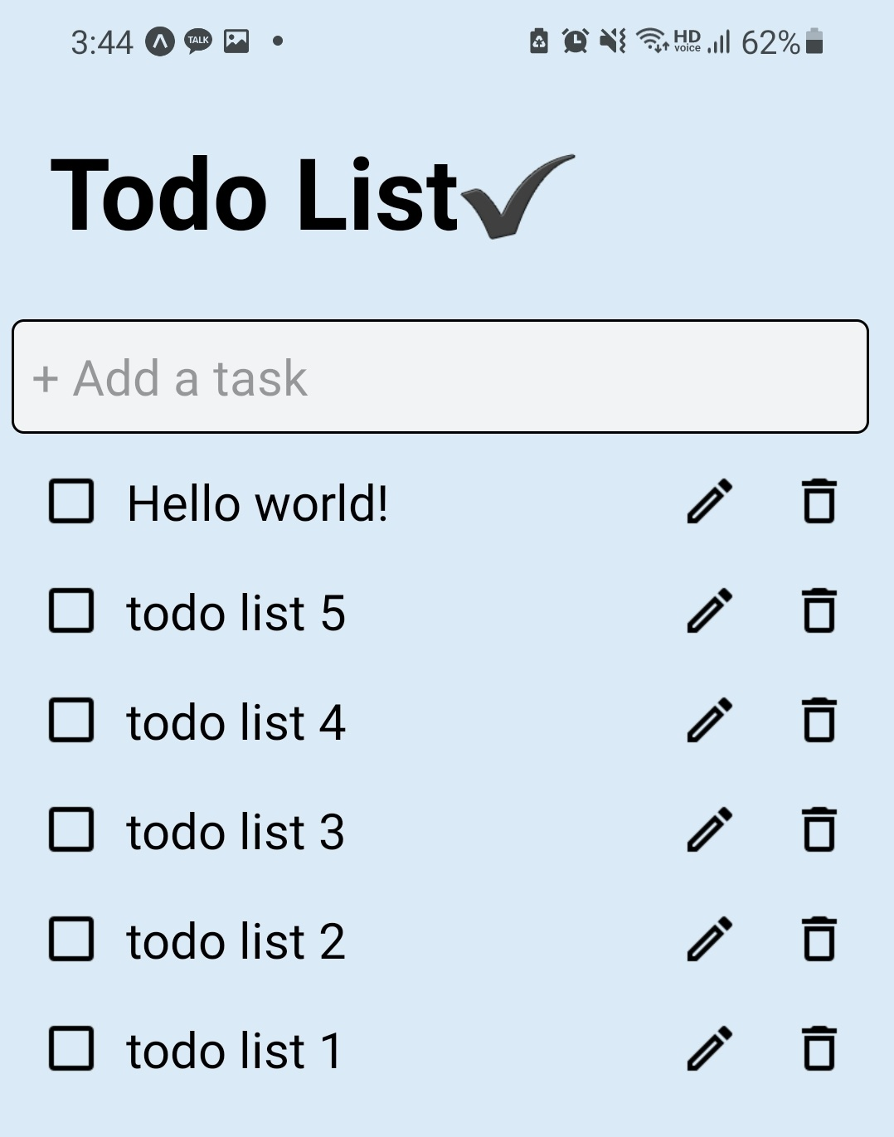Select the edit pencil for todo list 2
Viewport: 894px width, 1137px height.
pos(708,940)
